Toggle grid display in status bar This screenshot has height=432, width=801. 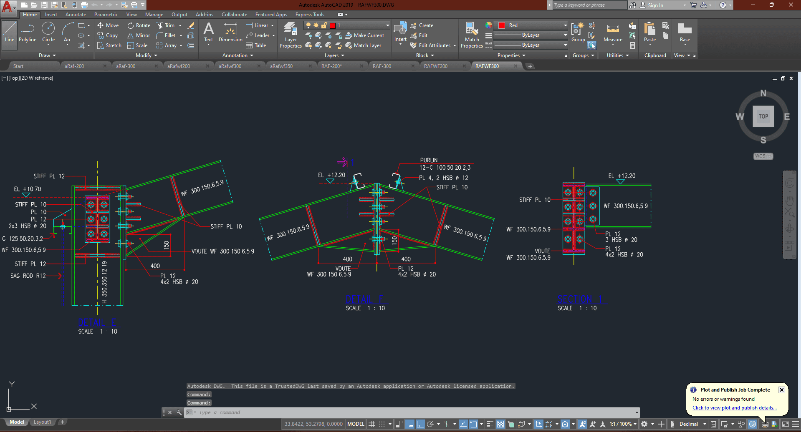coord(371,424)
